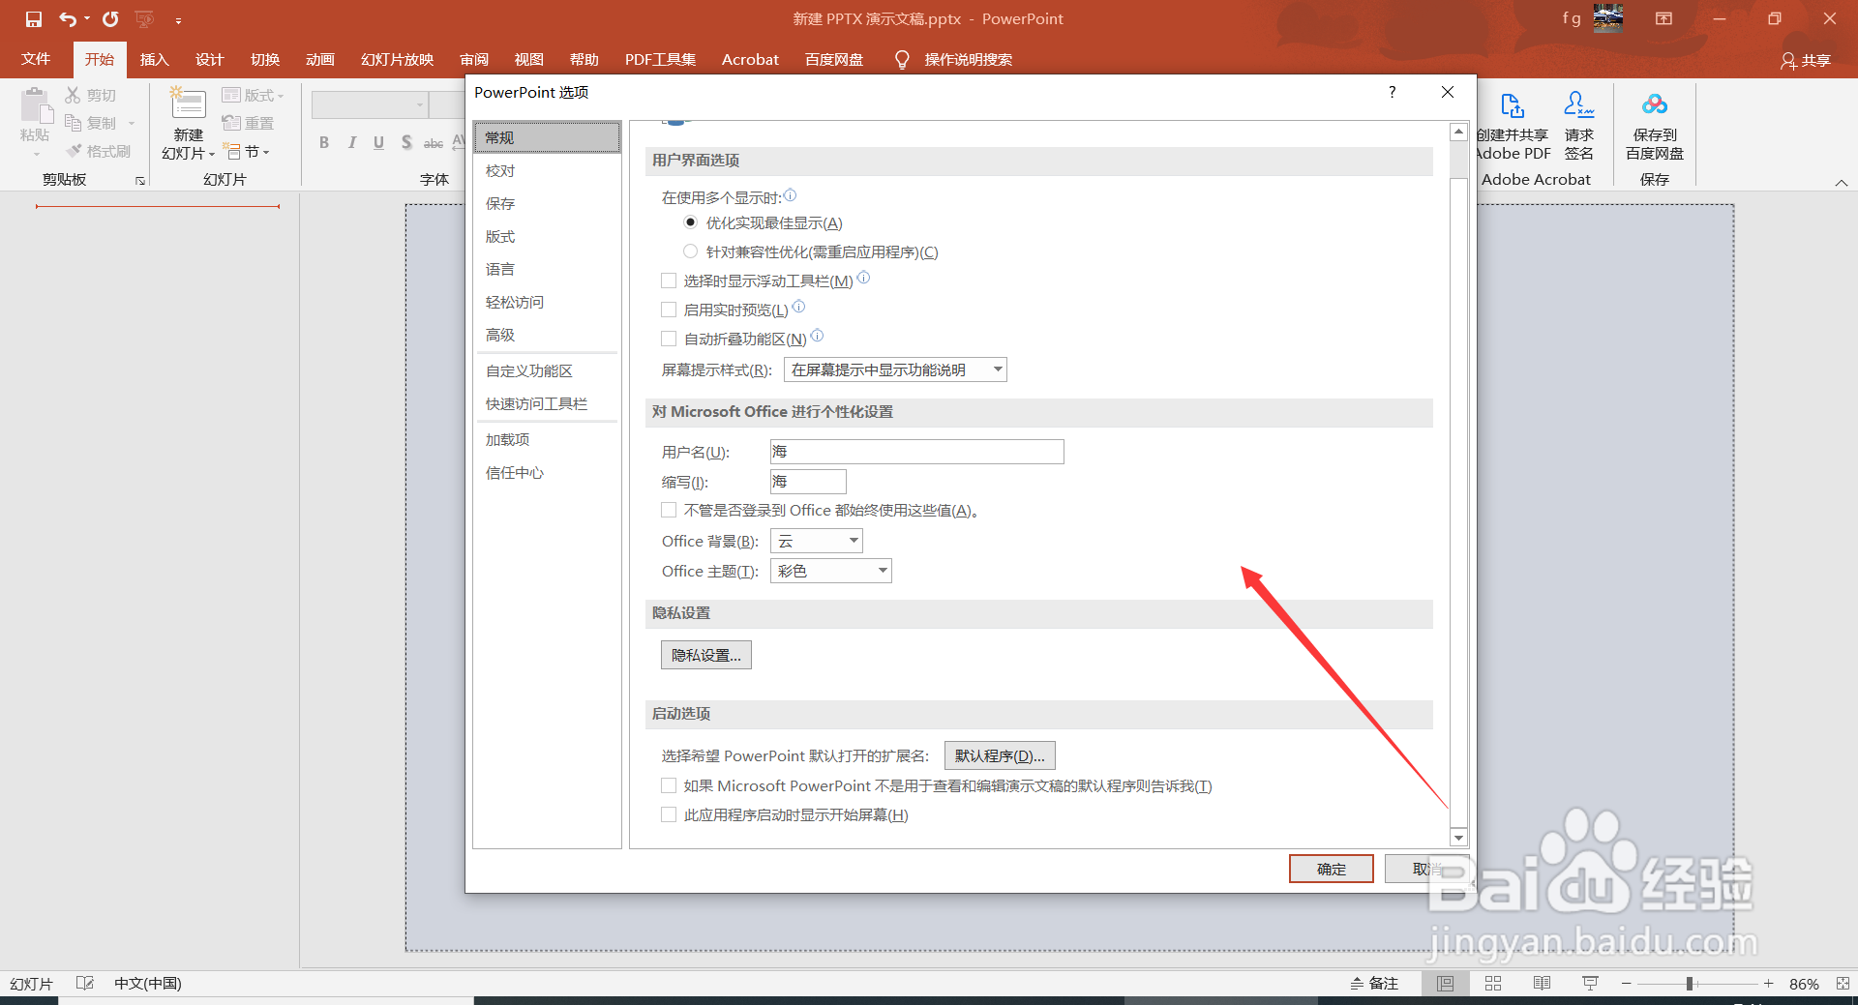Image resolution: width=1858 pixels, height=1005 pixels.
Task: Click spell-check icon in status bar
Action: [x=85, y=983]
